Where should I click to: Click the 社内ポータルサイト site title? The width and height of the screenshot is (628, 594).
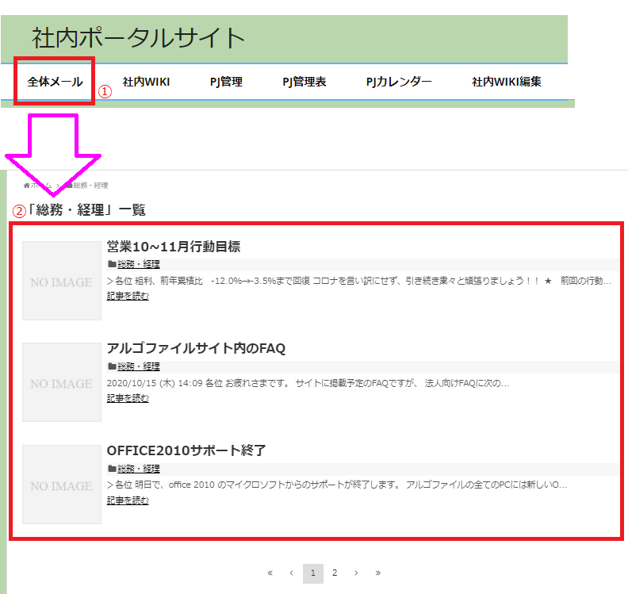click(x=138, y=37)
